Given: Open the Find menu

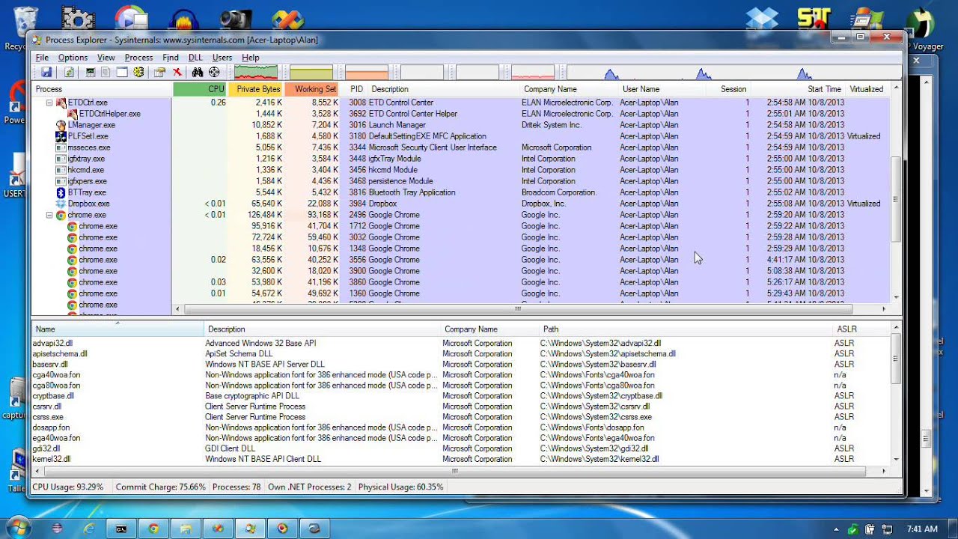Looking at the screenshot, I should tap(171, 58).
